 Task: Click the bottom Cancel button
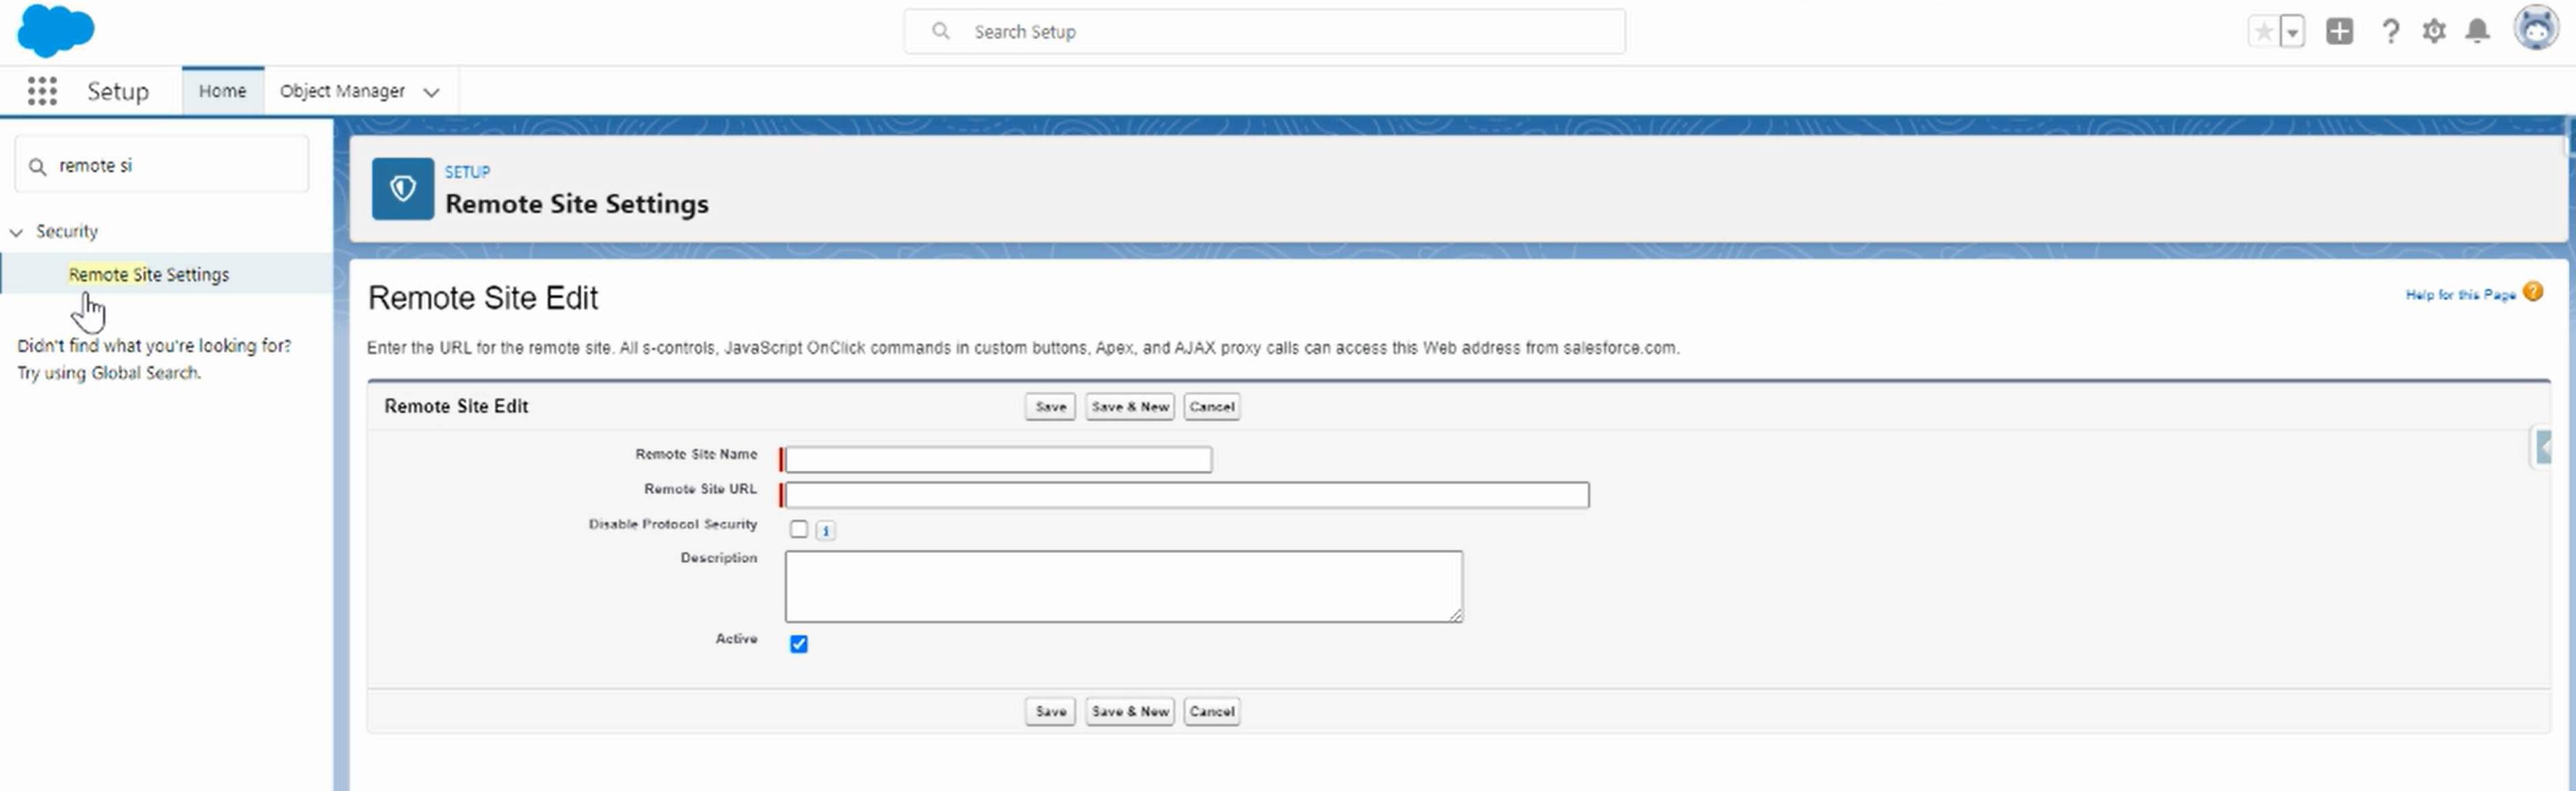tap(1212, 712)
